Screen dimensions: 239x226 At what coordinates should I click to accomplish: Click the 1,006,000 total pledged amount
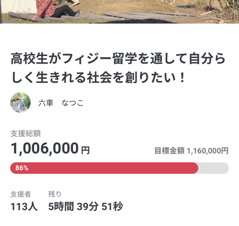pyautogui.click(x=45, y=148)
